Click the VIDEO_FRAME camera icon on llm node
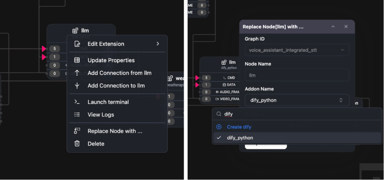Viewport: 384px width, 180px height. click(x=217, y=99)
